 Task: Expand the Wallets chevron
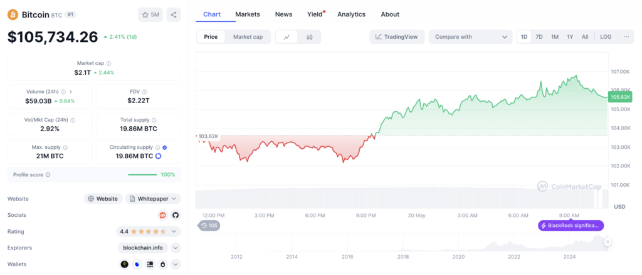176,264
